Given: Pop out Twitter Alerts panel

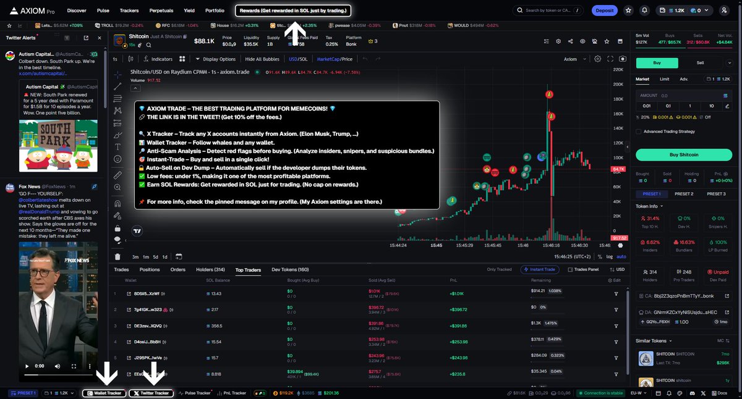Looking at the screenshot, I should tap(85, 38).
